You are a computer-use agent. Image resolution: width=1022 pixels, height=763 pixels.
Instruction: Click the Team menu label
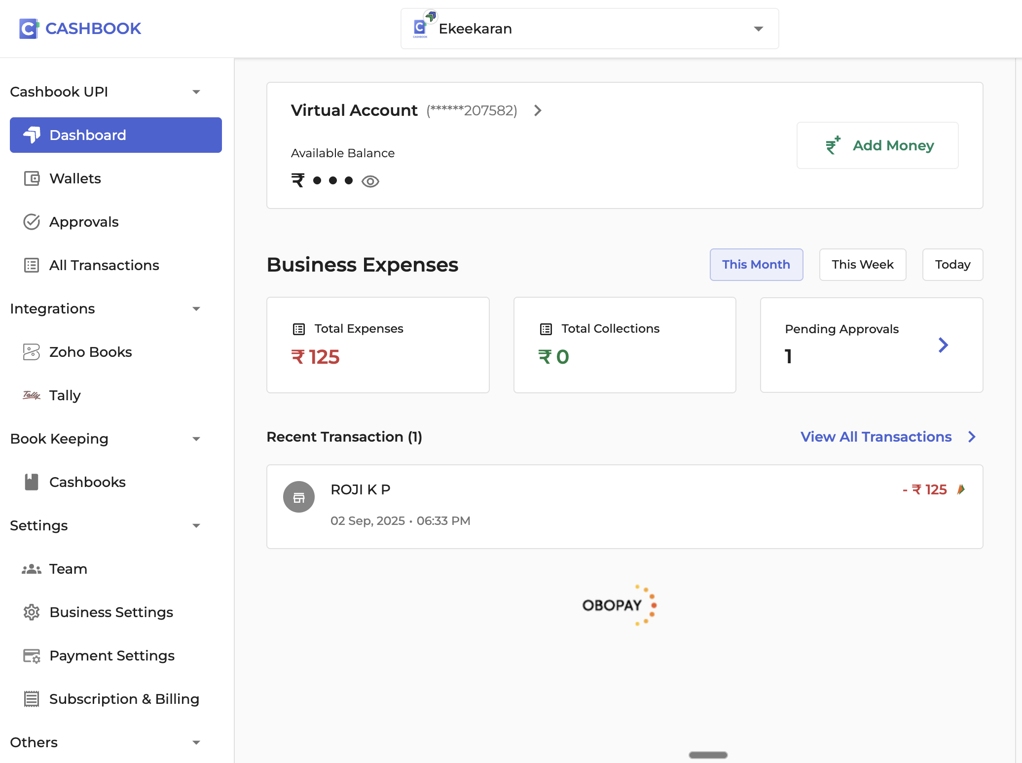68,569
